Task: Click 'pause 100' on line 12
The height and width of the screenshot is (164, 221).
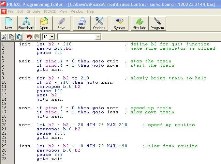Action: pos(50,91)
